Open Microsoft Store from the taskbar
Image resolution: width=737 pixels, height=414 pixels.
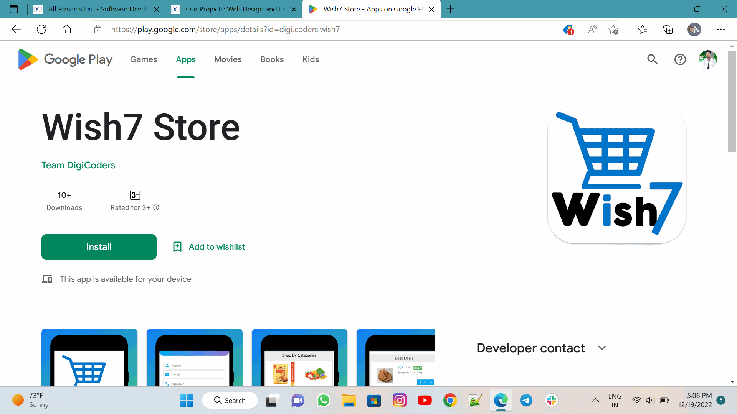(x=374, y=401)
